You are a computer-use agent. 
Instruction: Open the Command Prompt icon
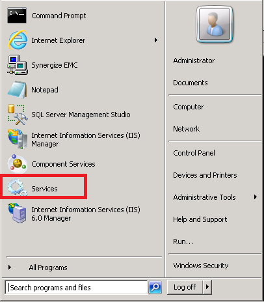17,15
